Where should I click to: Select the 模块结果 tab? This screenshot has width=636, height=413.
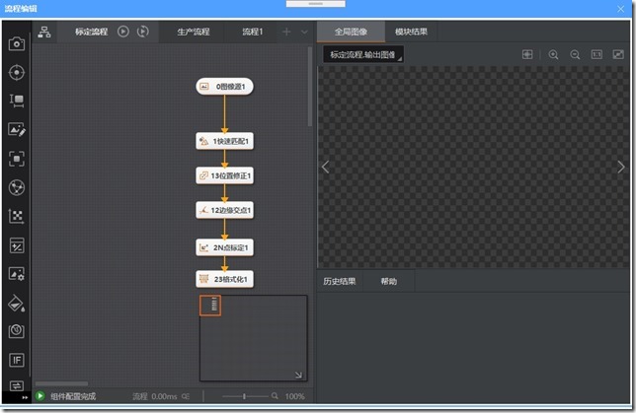coord(411,32)
